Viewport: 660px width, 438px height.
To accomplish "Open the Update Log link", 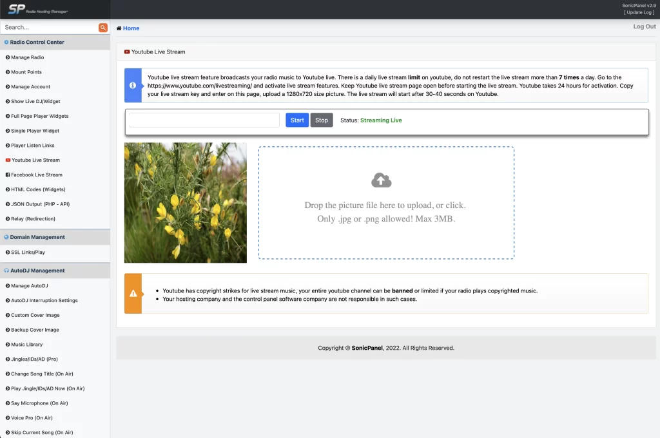I will (639, 12).
